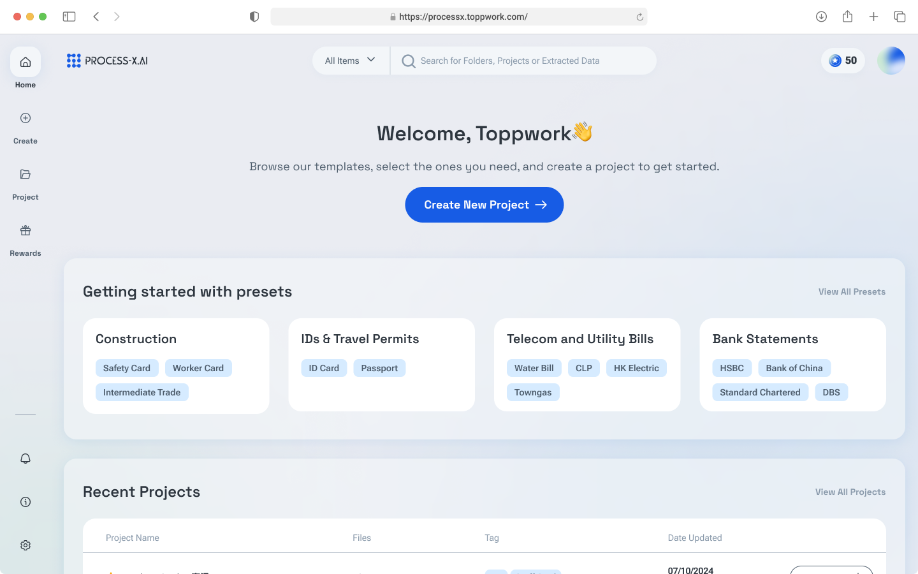Select the DBS preset tag

[831, 392]
